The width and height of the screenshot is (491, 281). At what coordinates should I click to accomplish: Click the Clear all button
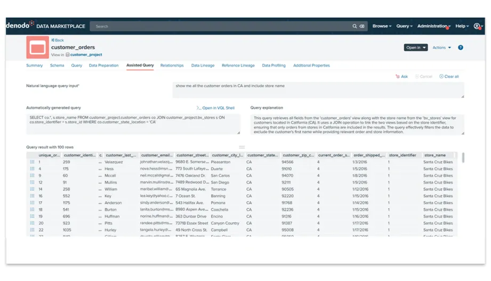[449, 77]
